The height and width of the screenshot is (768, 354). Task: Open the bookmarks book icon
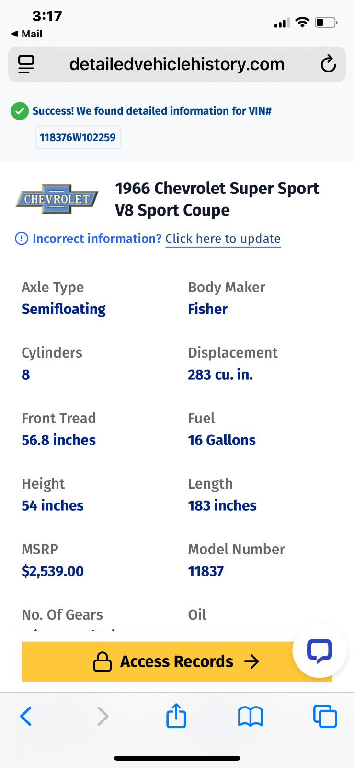coord(251,716)
